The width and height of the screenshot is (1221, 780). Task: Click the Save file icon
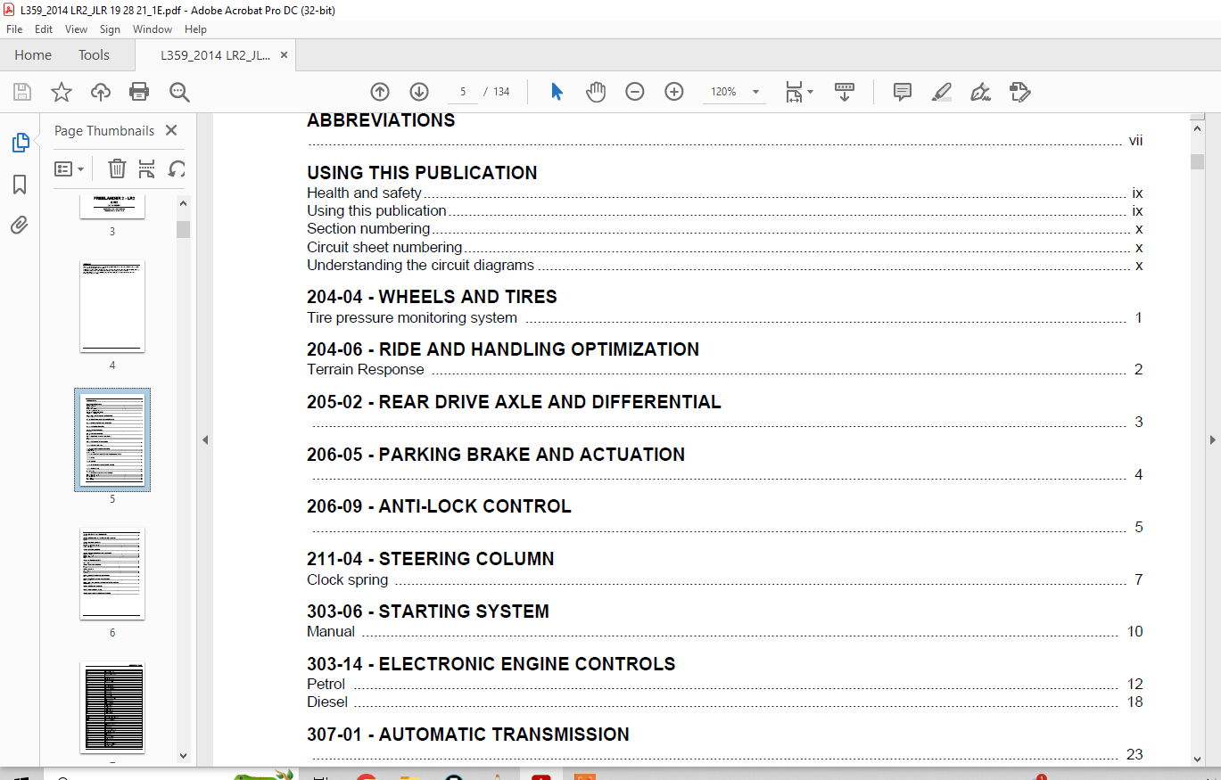[x=22, y=92]
